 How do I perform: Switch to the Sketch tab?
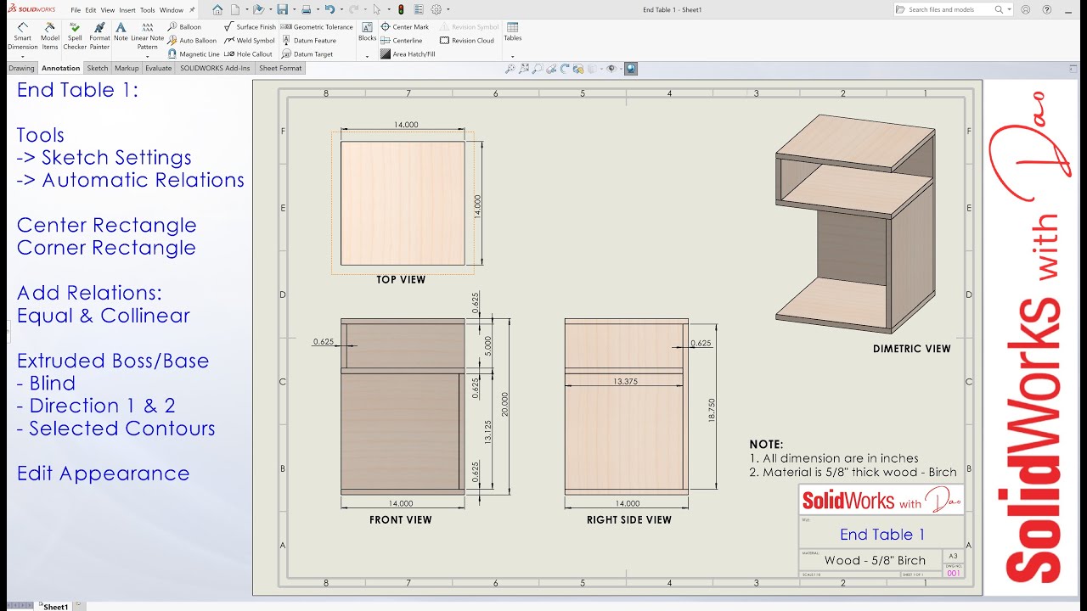coord(98,68)
